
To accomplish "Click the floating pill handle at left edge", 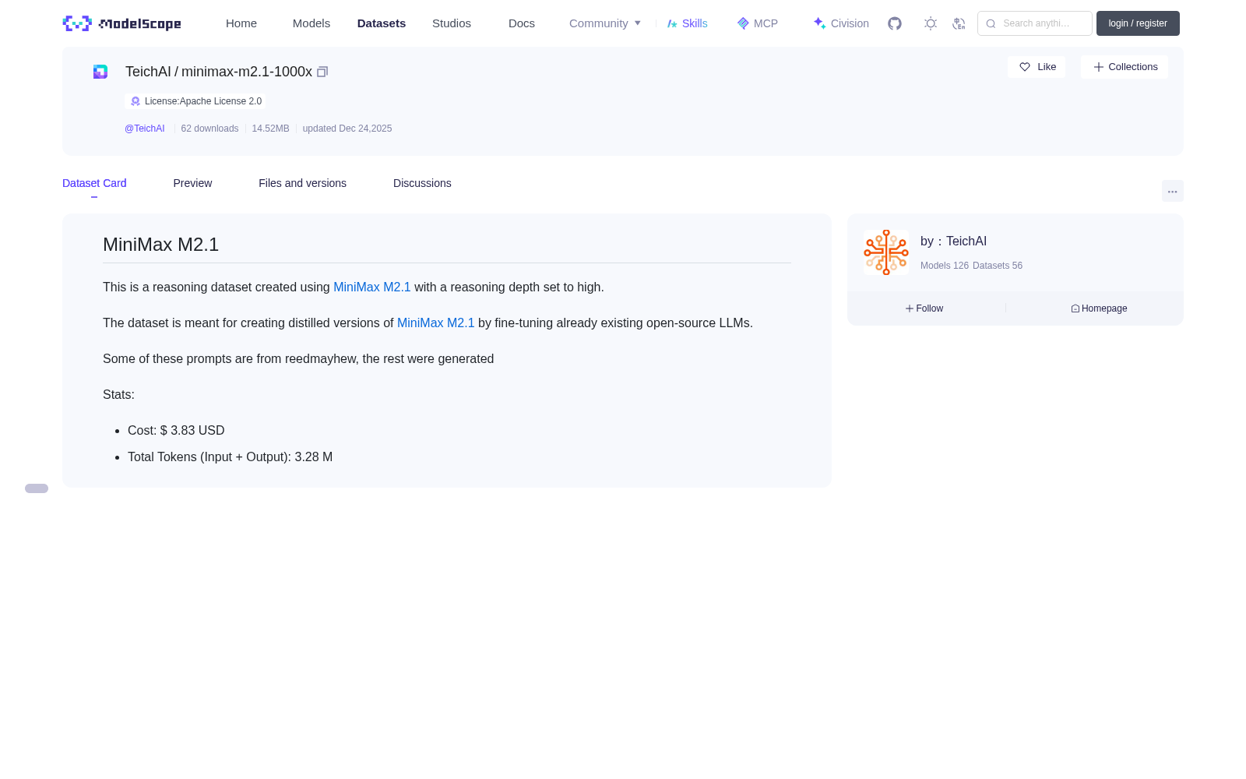I will (x=37, y=488).
